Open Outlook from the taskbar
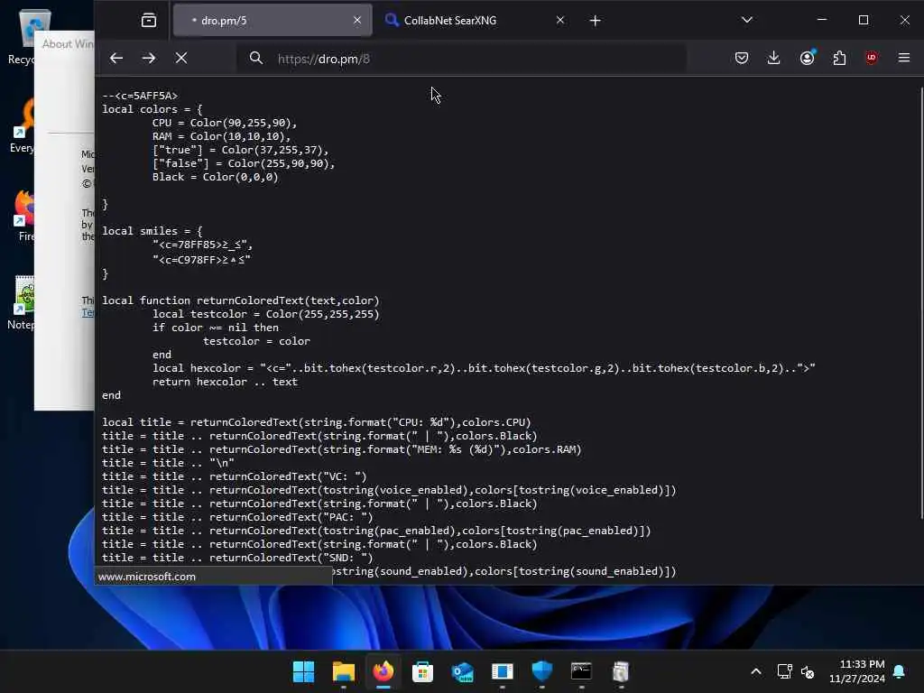Viewport: 924px width, 693px height. click(463, 671)
